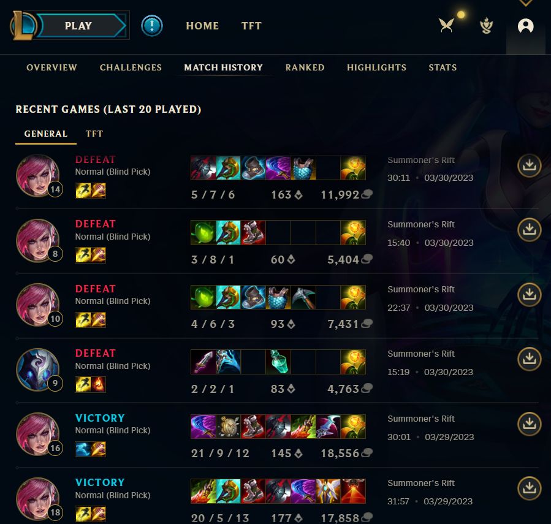Switch to the OVERVIEW tab
The height and width of the screenshot is (524, 551).
51,67
